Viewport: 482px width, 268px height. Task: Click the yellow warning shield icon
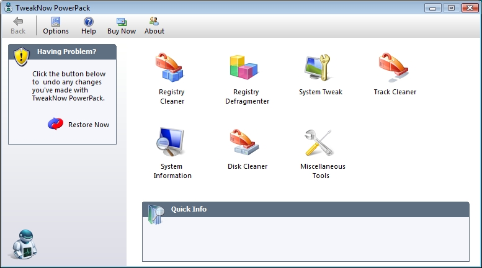coord(22,56)
